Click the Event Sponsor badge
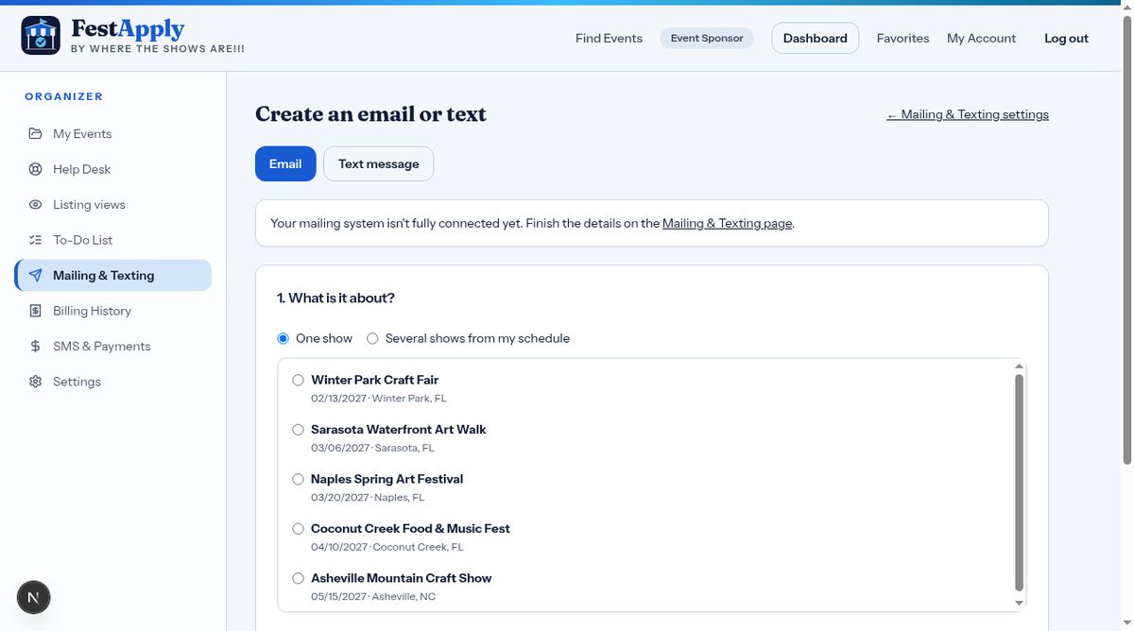 707,38
